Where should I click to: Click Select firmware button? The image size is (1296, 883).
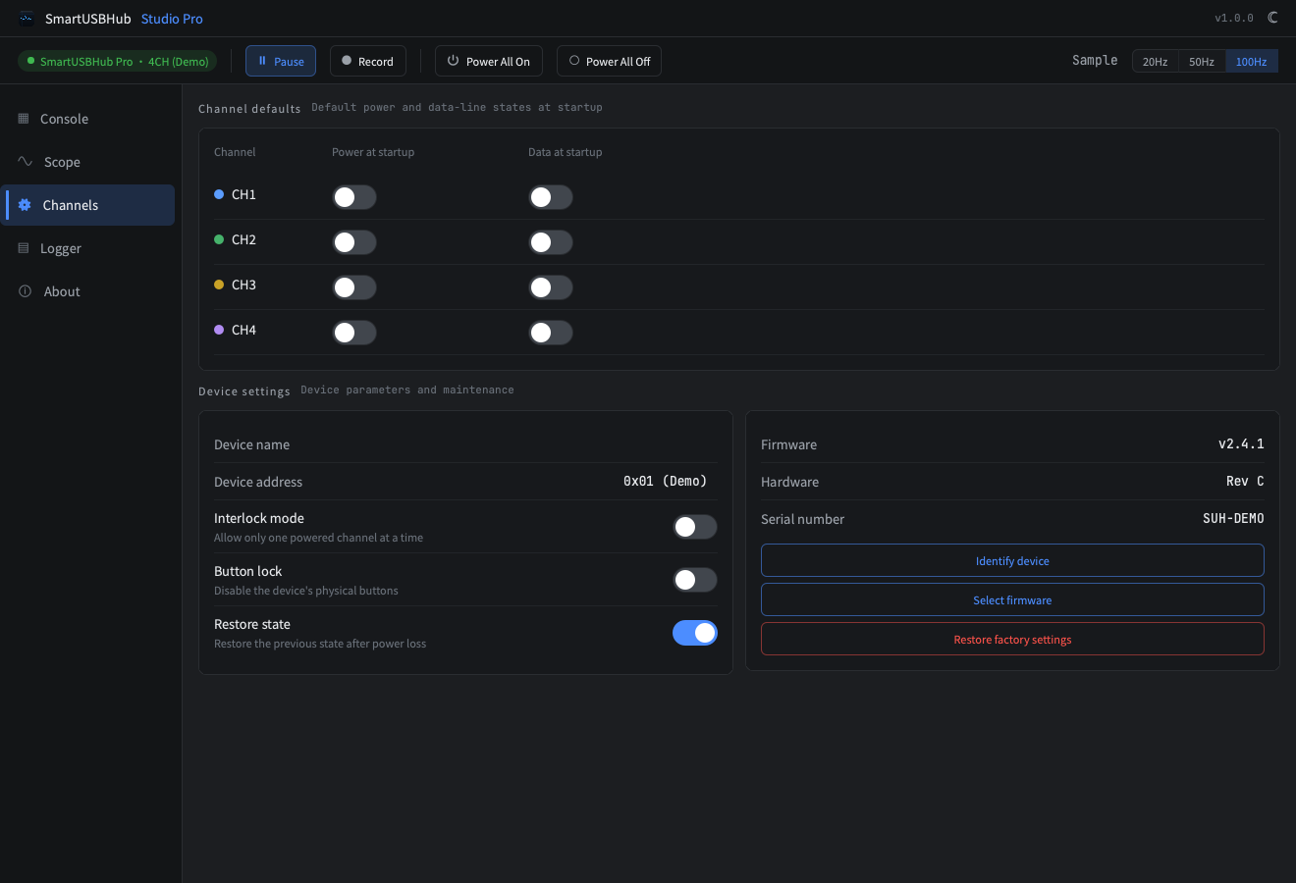tap(1012, 599)
